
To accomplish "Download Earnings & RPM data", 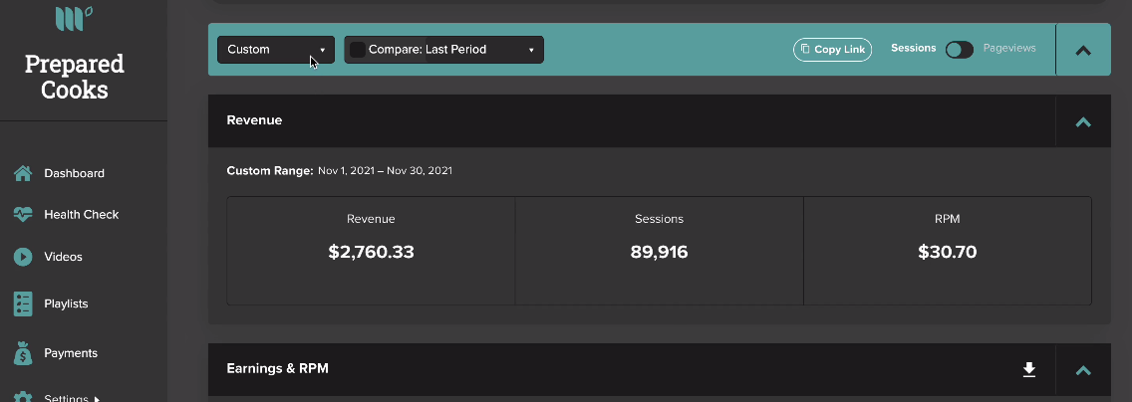I will click(1029, 369).
